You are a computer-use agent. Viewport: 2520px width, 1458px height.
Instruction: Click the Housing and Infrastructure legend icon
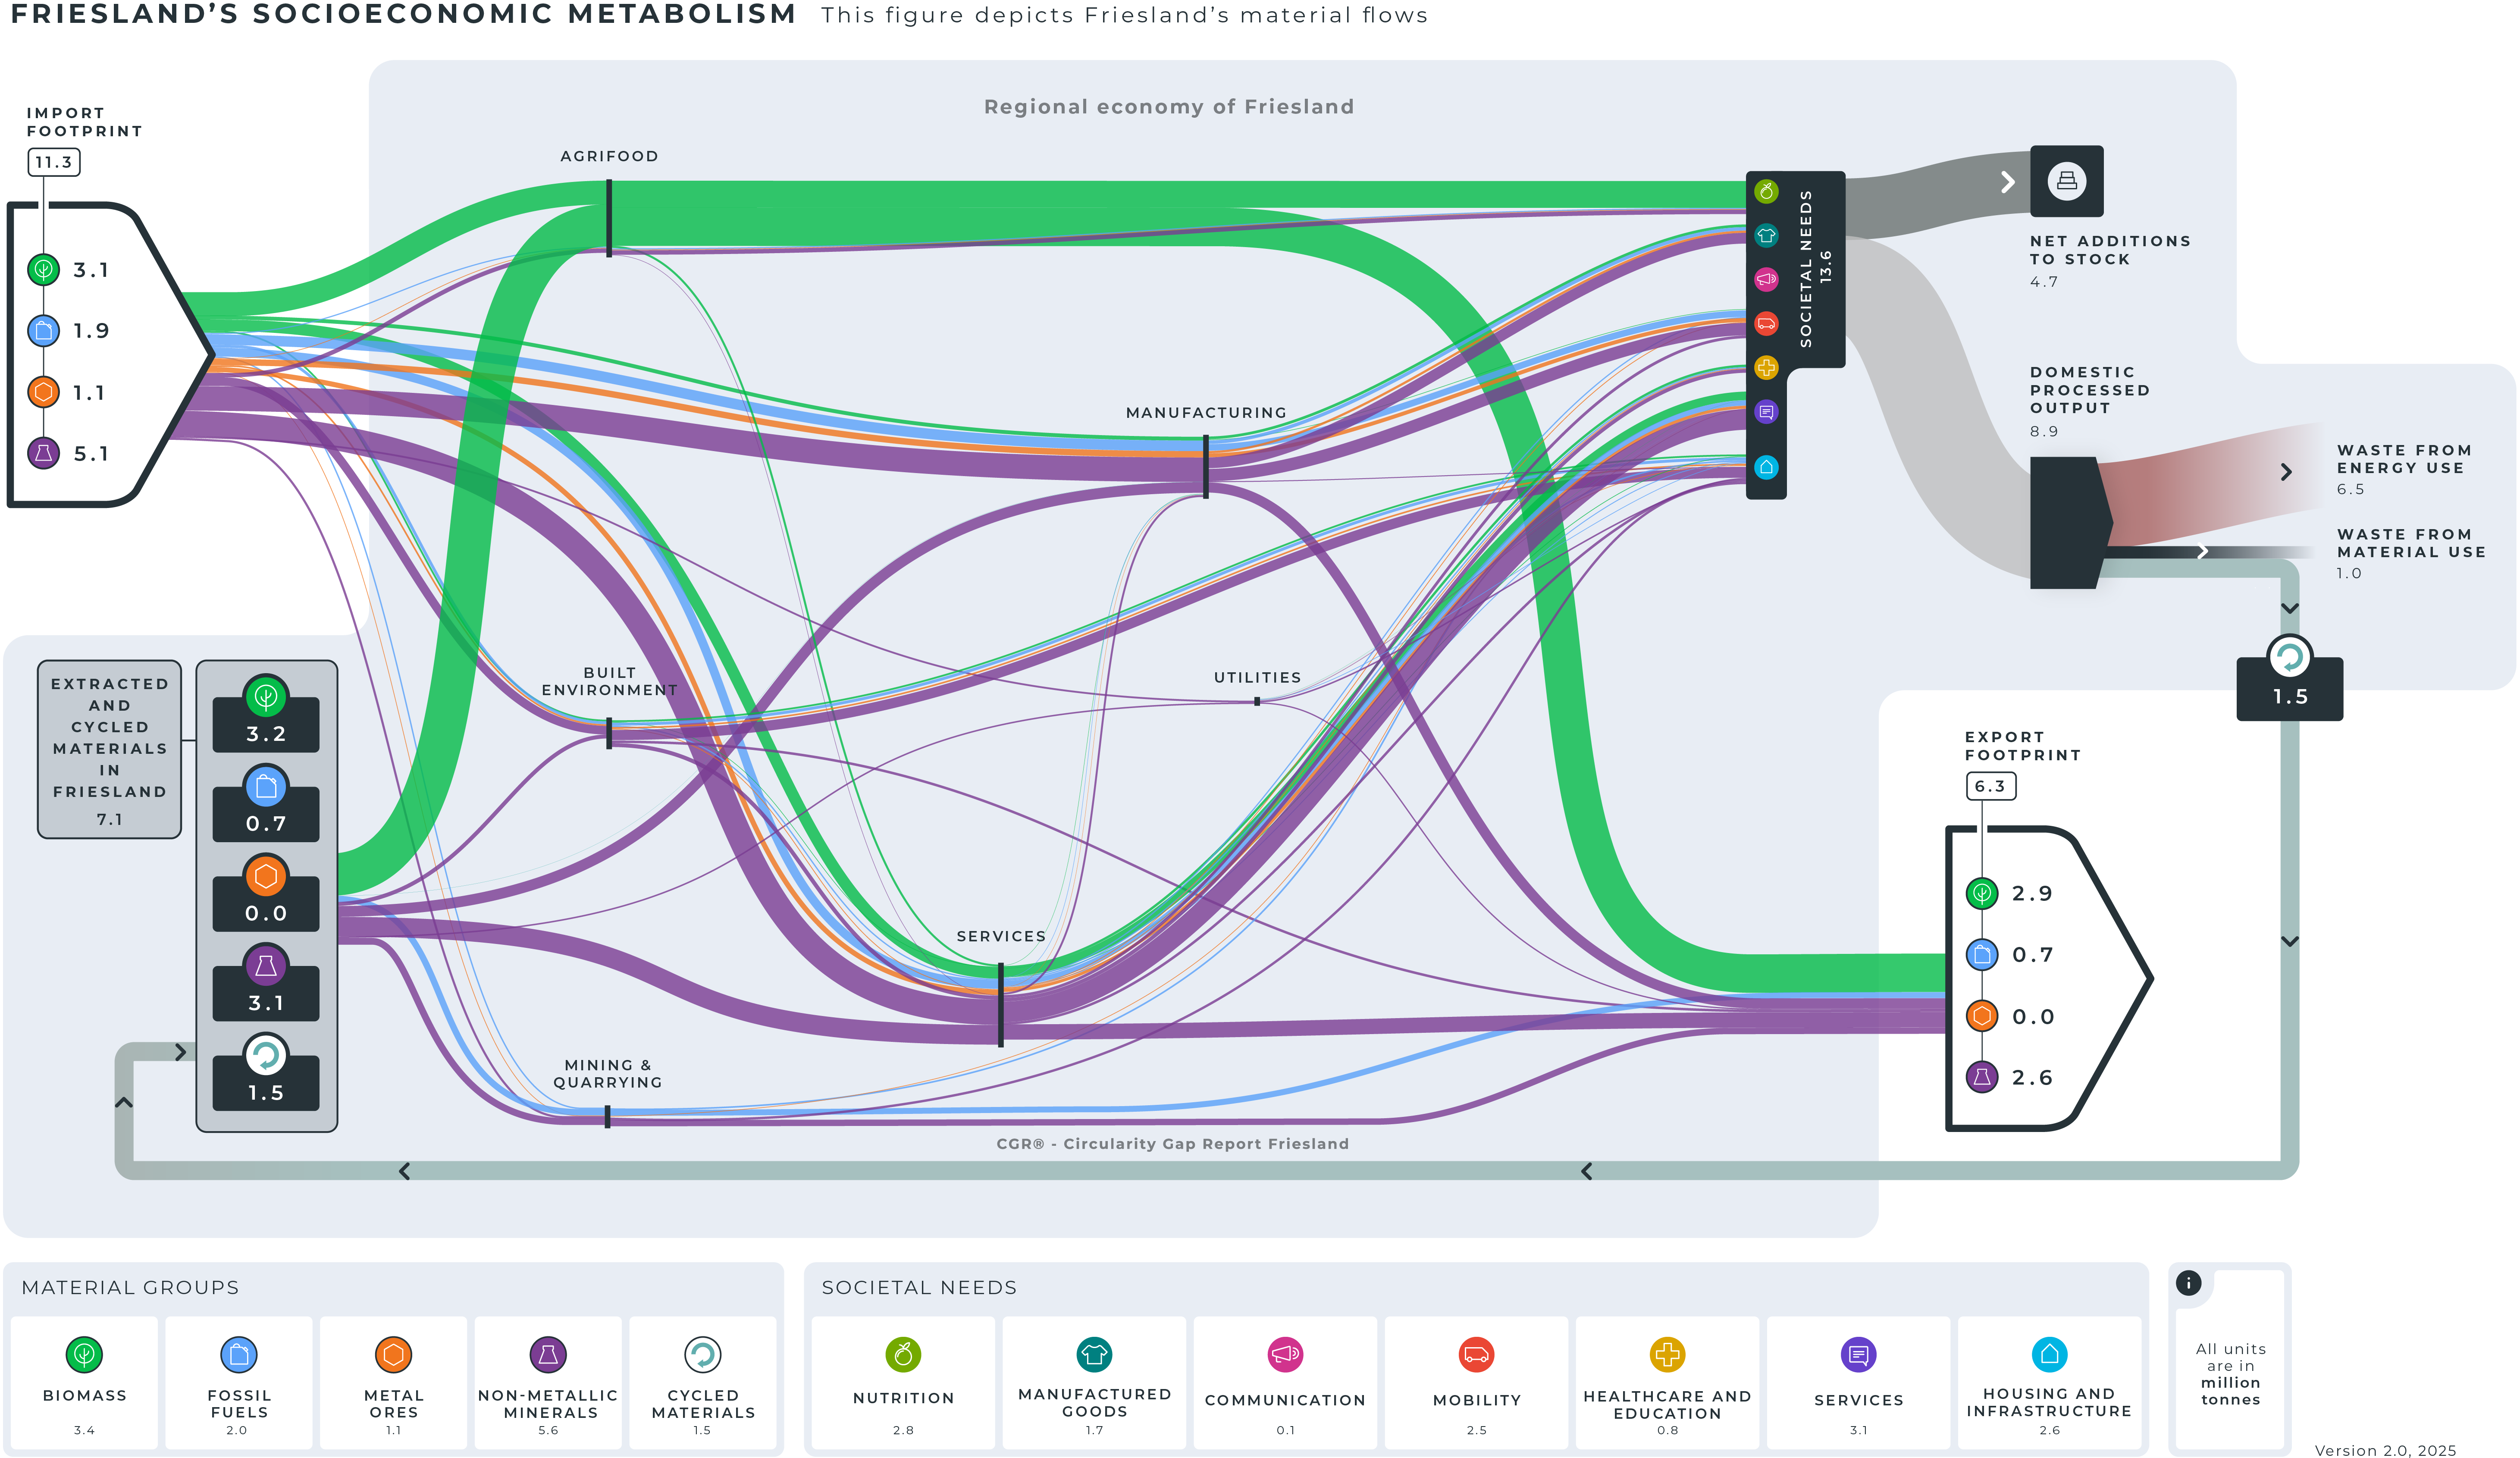pos(2049,1354)
